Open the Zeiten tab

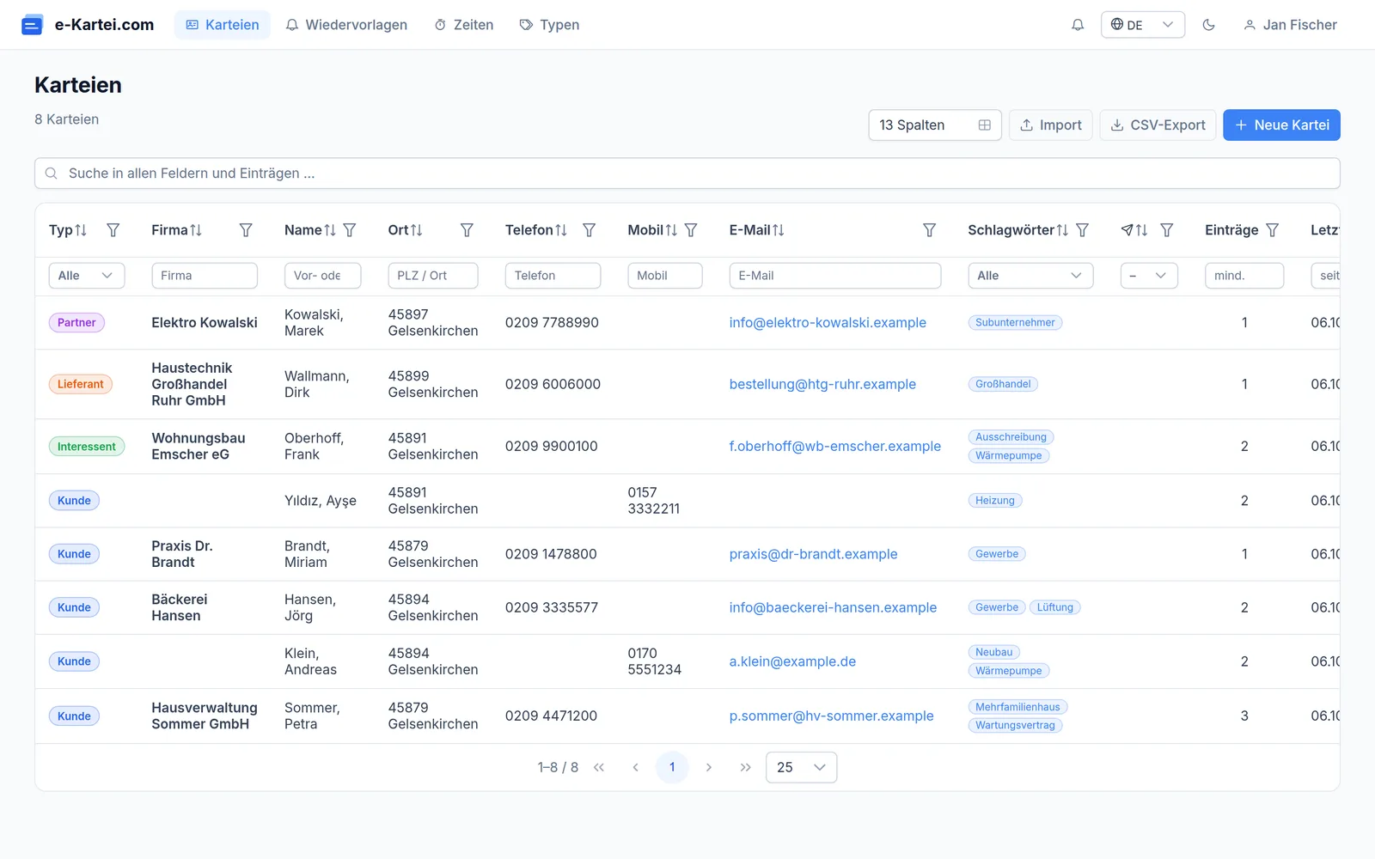(x=464, y=25)
